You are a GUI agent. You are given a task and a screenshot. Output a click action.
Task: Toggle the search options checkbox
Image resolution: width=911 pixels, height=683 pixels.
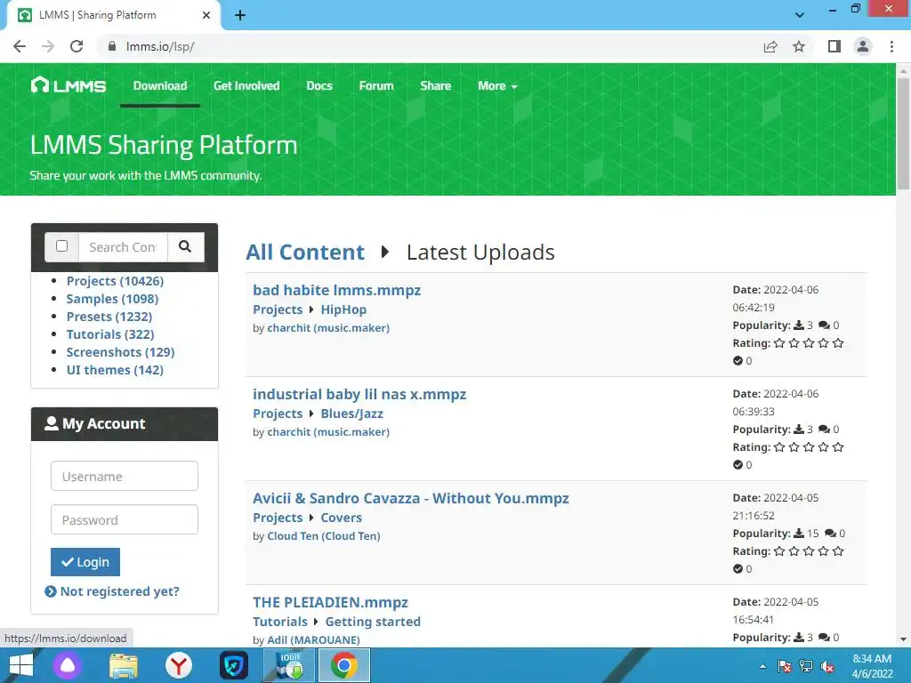(61, 245)
